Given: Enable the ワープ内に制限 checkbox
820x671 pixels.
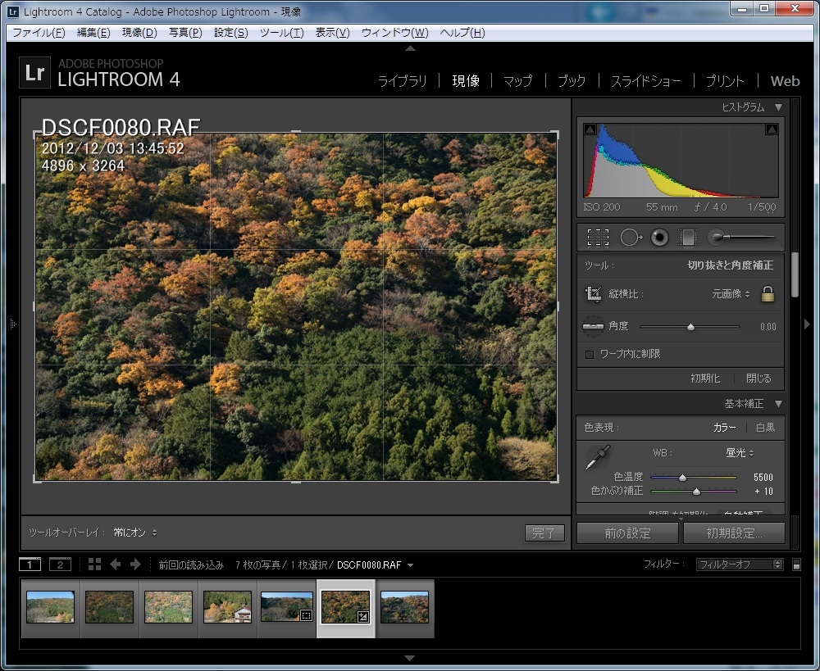Looking at the screenshot, I should [x=589, y=354].
